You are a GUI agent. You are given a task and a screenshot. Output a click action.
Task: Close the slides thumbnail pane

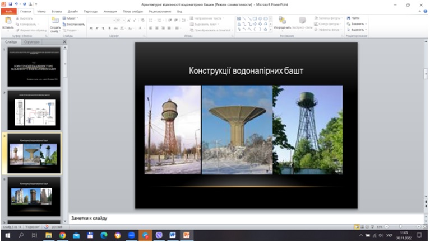(x=64, y=42)
